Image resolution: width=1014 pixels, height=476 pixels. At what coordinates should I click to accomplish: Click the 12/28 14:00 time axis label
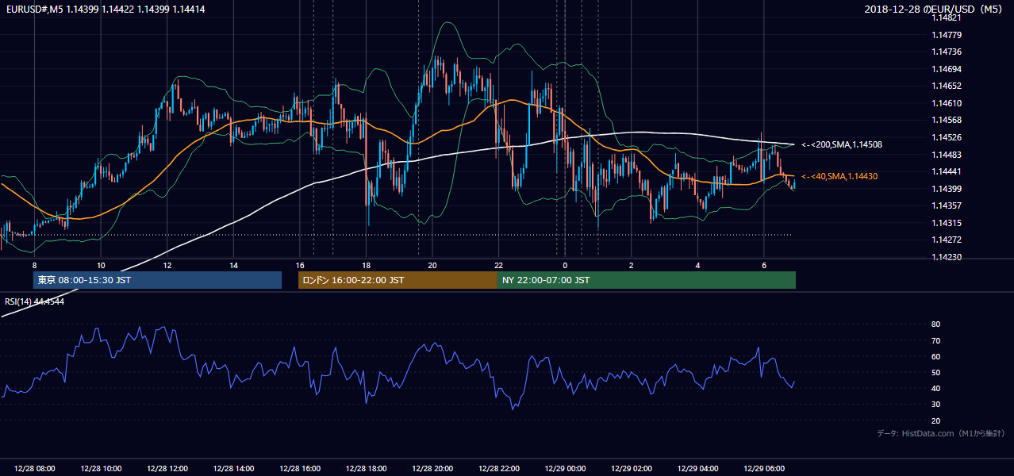234,469
